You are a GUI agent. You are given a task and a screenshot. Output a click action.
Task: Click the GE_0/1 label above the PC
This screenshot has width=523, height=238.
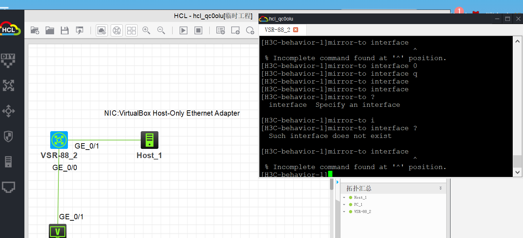click(x=71, y=217)
